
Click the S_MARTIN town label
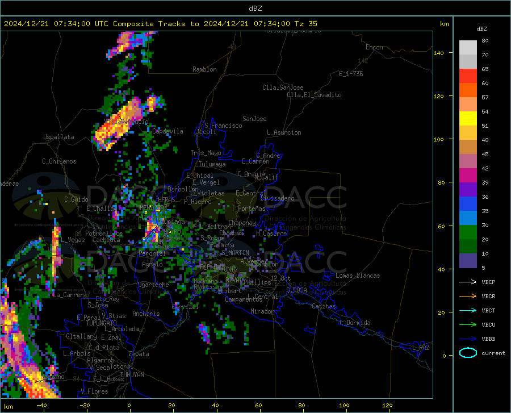tap(235, 253)
